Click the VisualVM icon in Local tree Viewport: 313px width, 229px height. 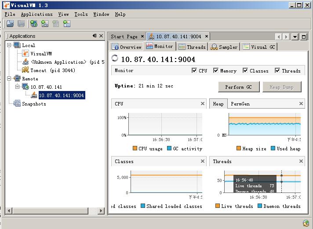click(x=25, y=54)
